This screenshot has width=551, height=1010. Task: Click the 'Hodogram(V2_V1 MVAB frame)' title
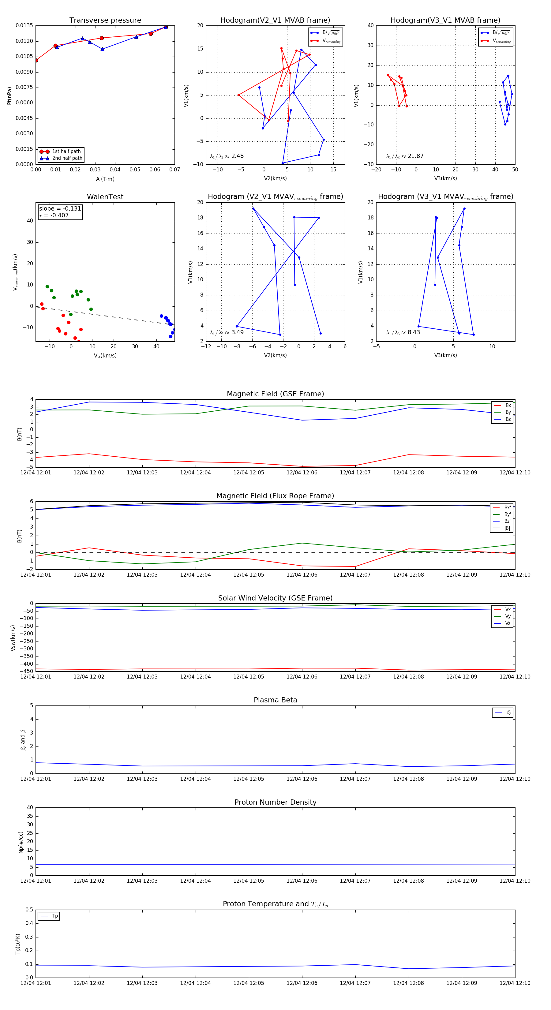click(x=275, y=21)
